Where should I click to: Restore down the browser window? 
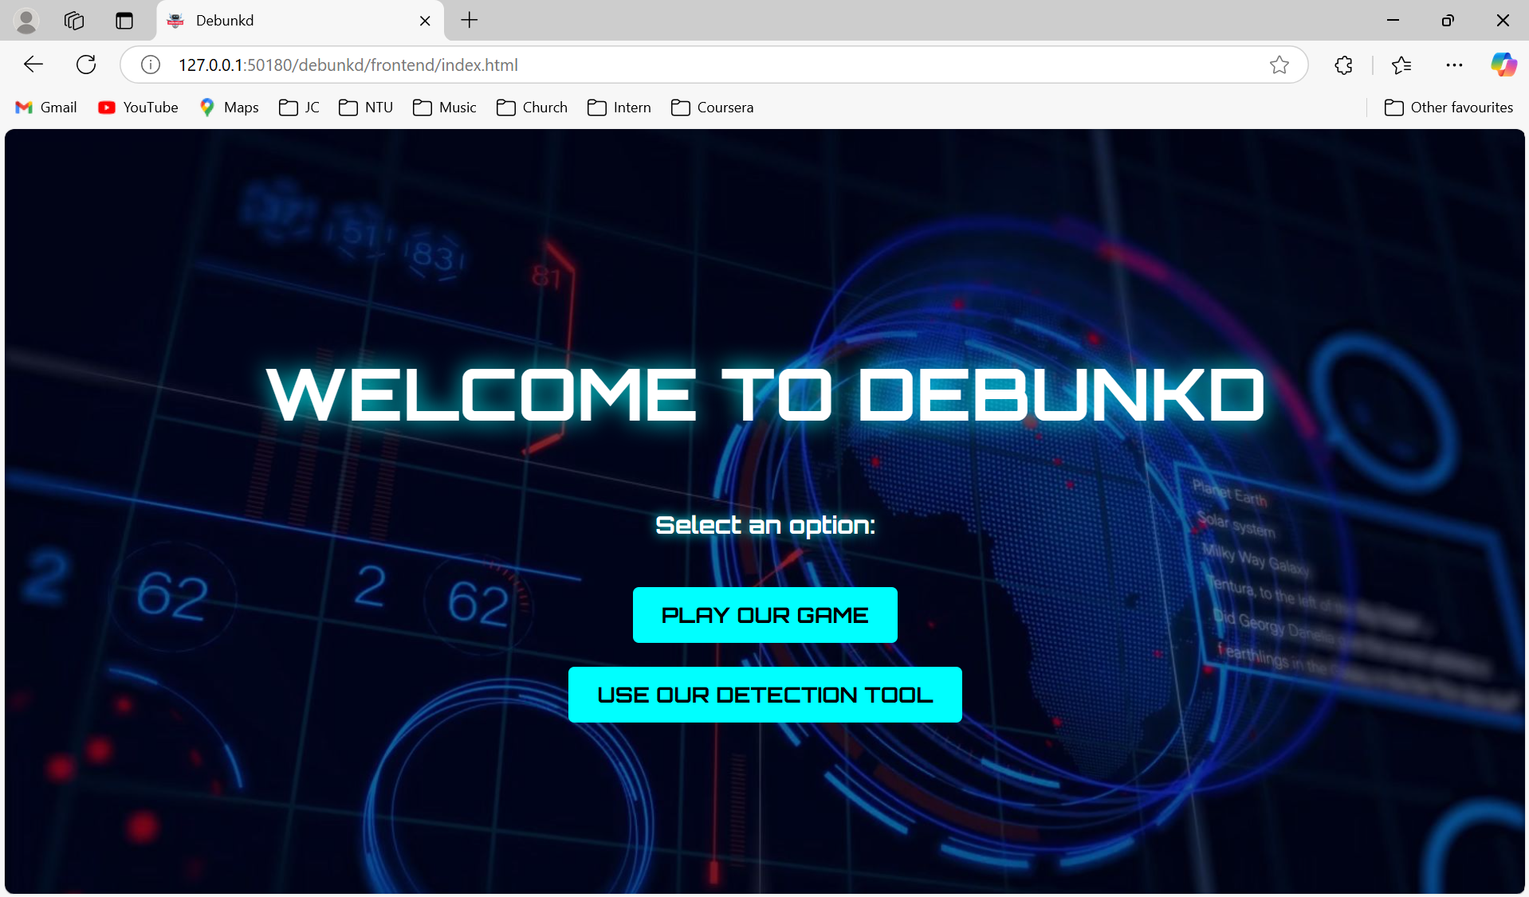1448,20
